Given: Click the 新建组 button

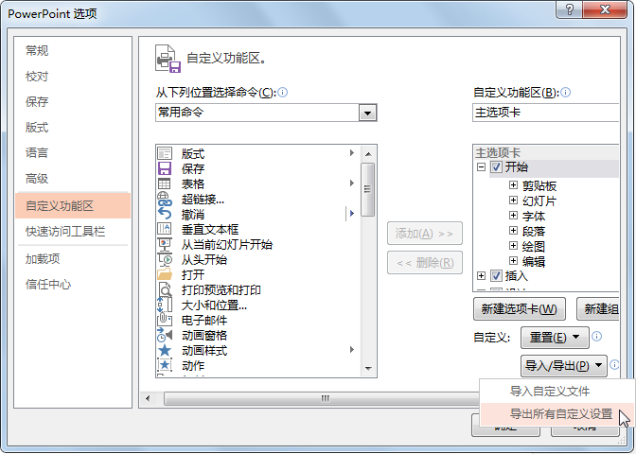Looking at the screenshot, I should pos(598,309).
